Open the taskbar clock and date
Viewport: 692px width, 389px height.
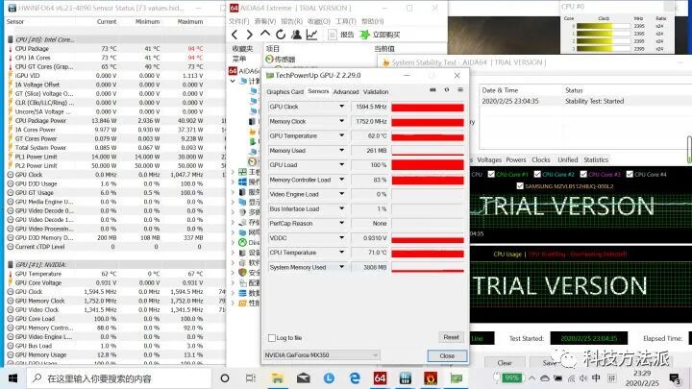(642, 378)
